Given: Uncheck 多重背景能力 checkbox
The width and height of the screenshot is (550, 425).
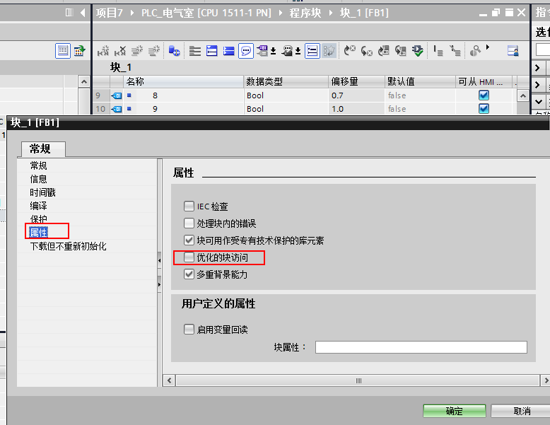Looking at the screenshot, I should point(189,274).
